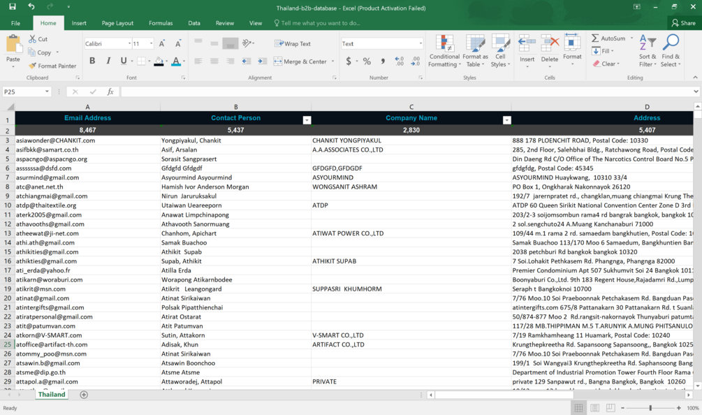Screen dimensions: 702x415
Task: Click the zoom in plus button
Action: click(x=679, y=408)
